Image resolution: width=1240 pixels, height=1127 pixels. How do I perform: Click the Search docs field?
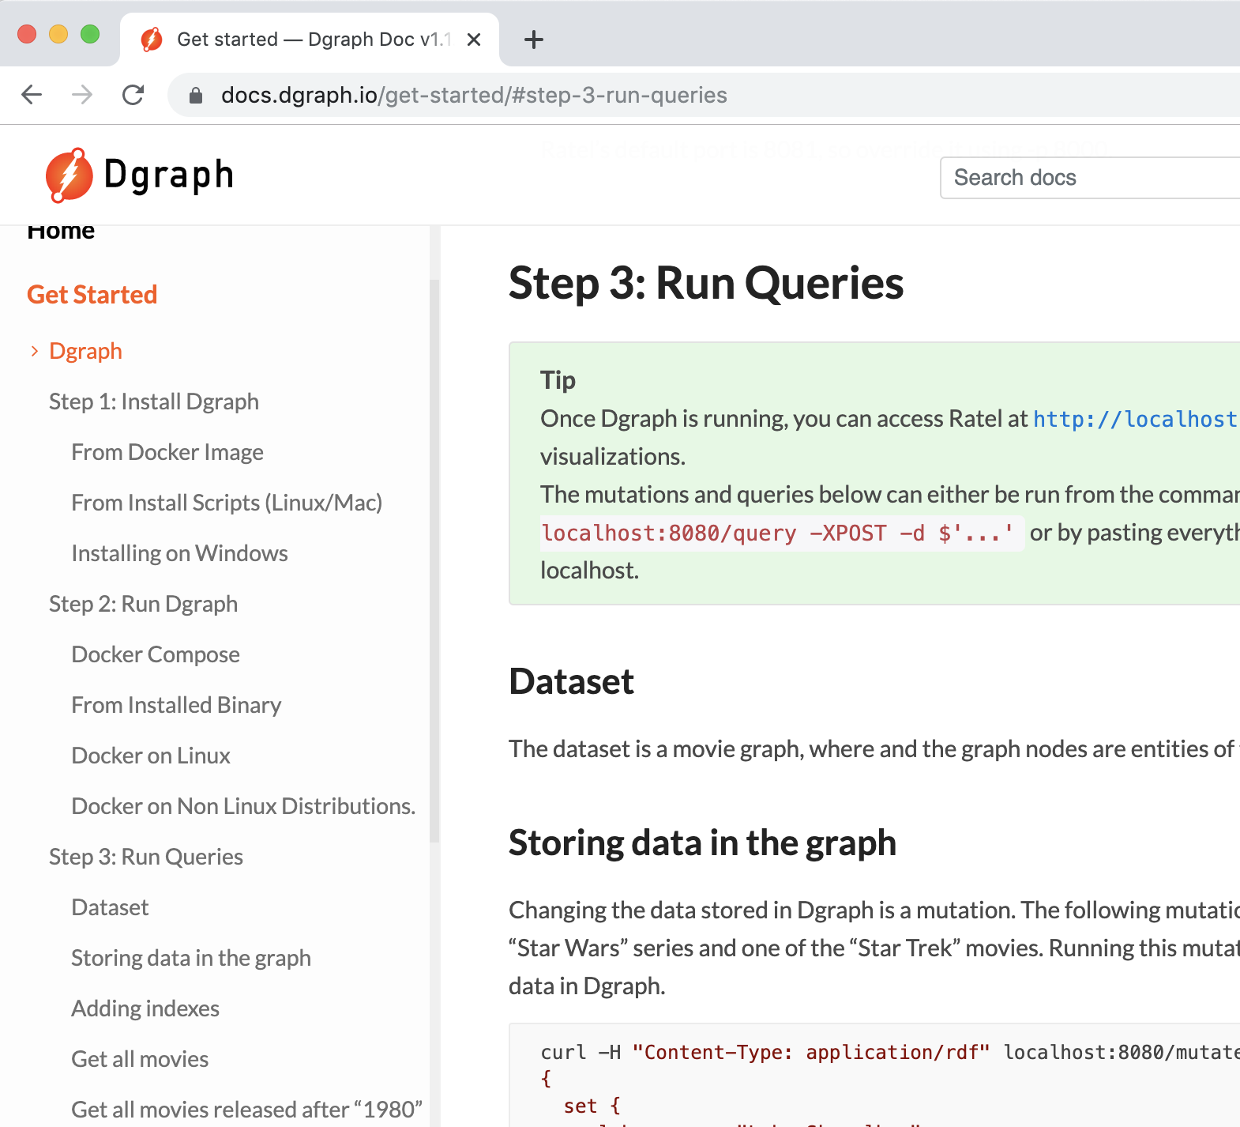[x=1090, y=178]
